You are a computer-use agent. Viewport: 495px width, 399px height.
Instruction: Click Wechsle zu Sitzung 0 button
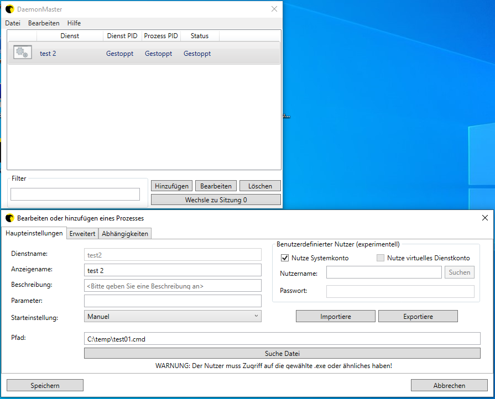coord(216,200)
